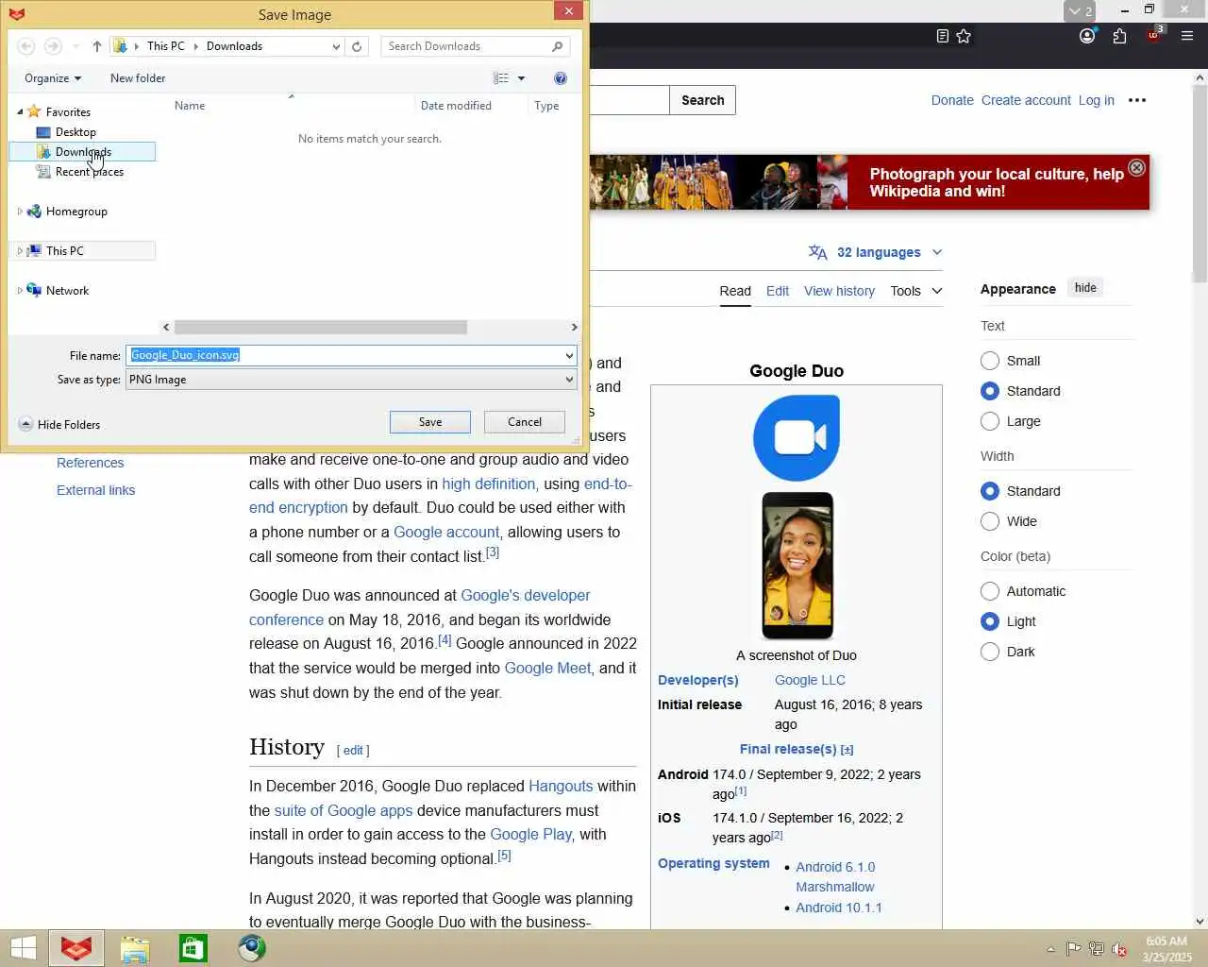The height and width of the screenshot is (967, 1208).
Task: Expand the Homegroup tree node
Action: (x=20, y=212)
